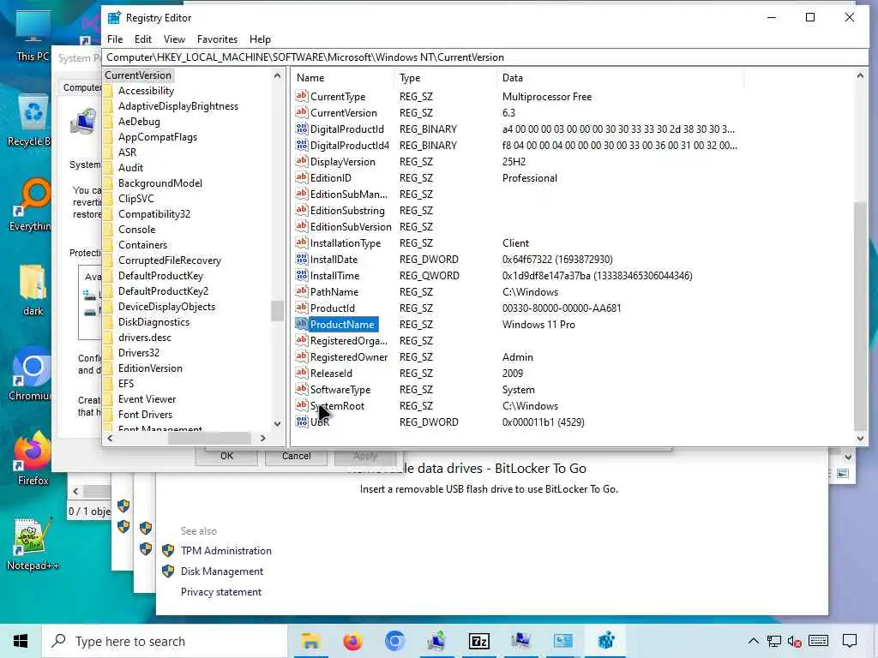Image resolution: width=878 pixels, height=658 pixels.
Task: Select the Font Drivers key
Action: (x=145, y=415)
